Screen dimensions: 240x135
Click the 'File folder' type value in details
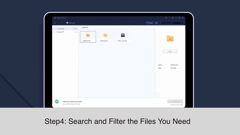click(x=173, y=68)
